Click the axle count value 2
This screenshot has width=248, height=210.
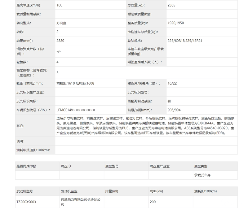(57, 32)
